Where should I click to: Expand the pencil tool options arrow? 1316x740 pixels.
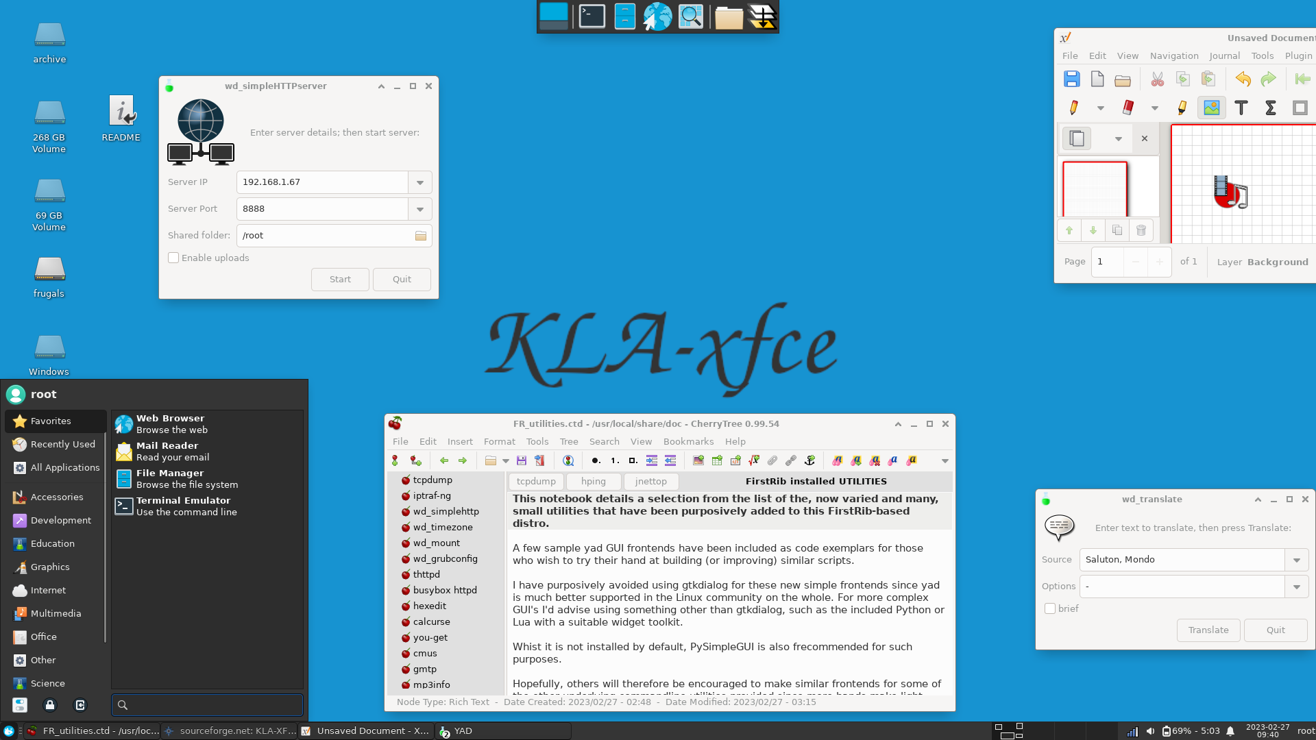click(1100, 108)
